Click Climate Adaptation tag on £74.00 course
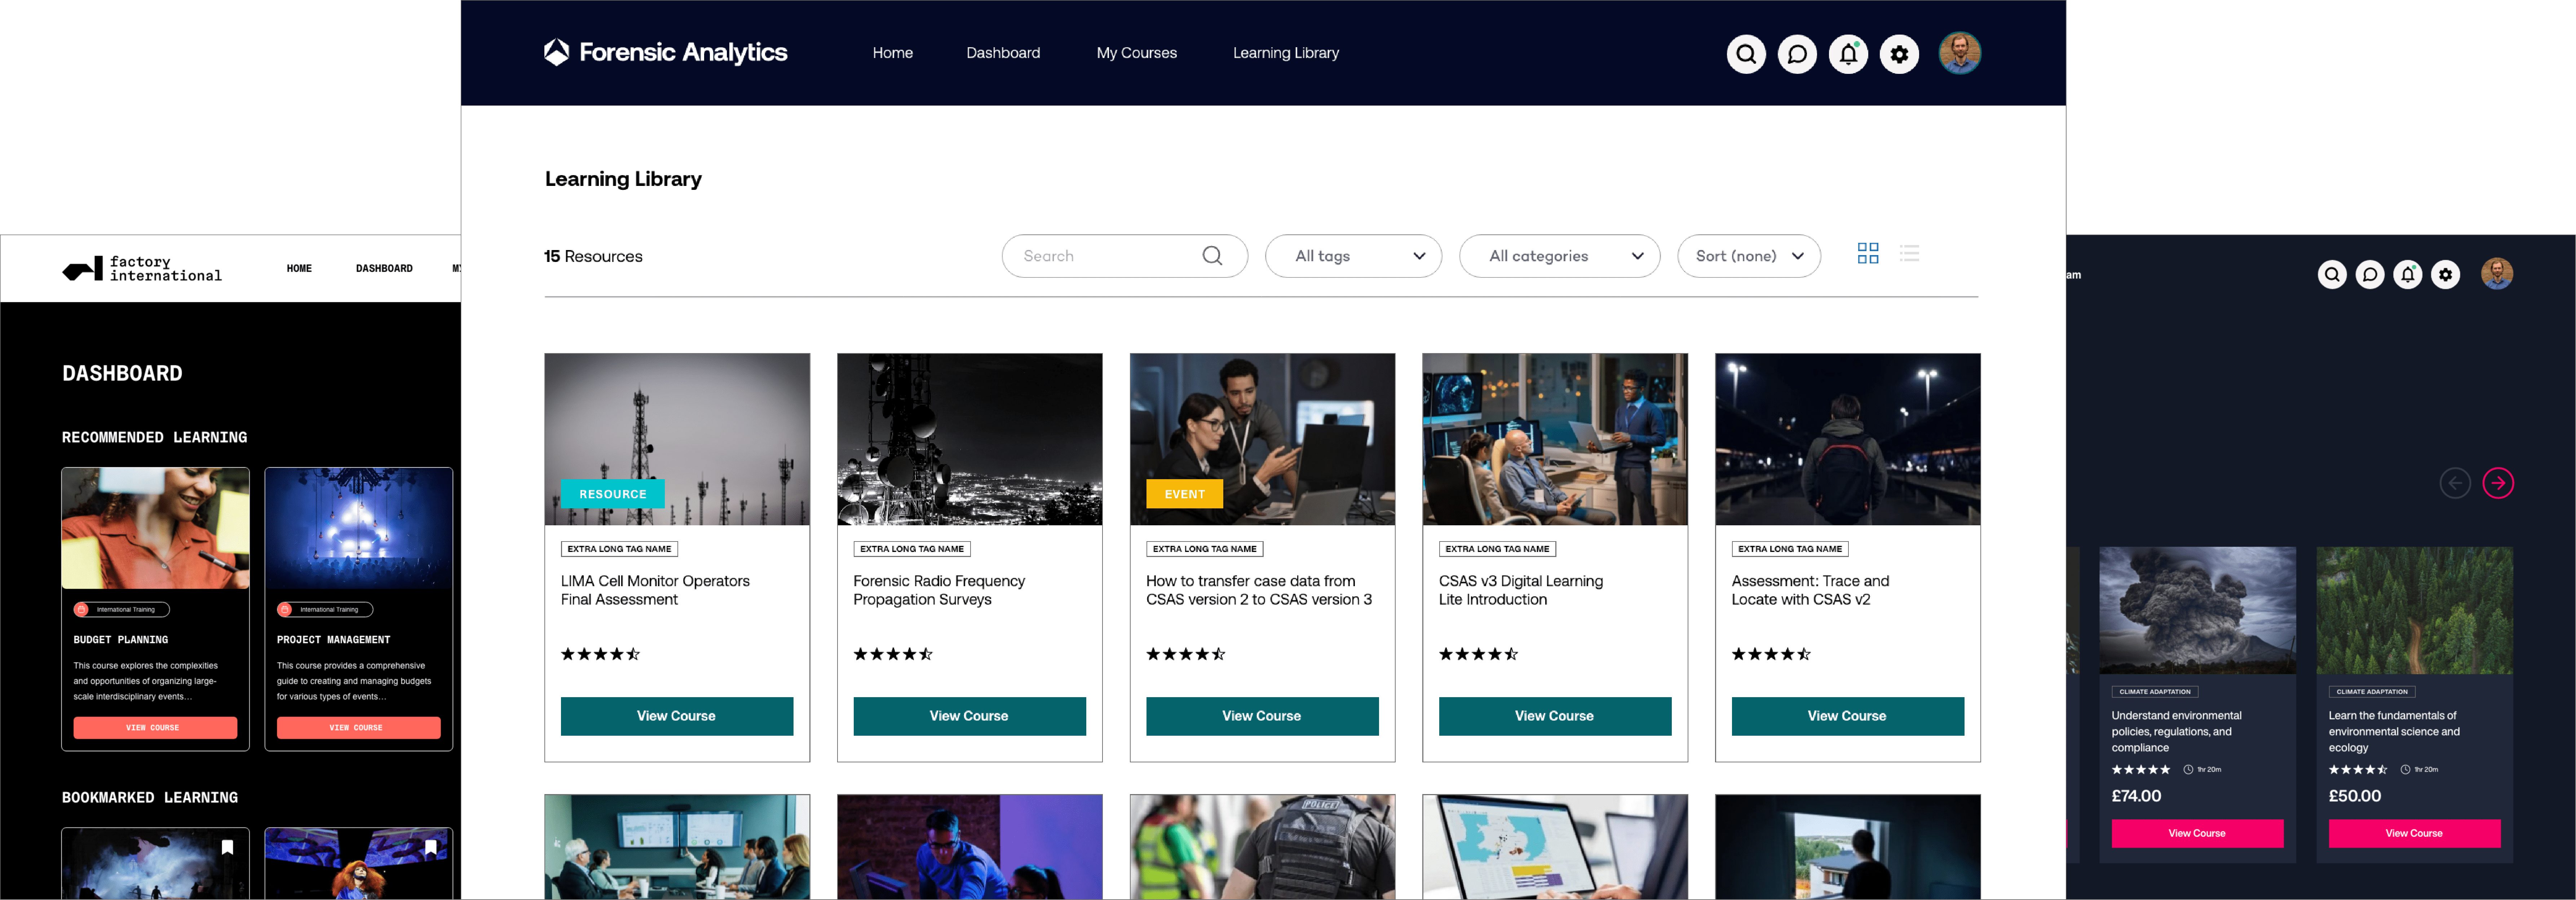The height and width of the screenshot is (900, 2576). pos(2155,691)
